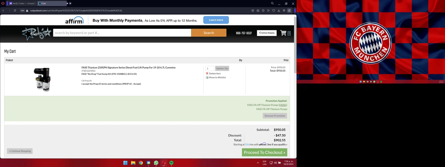Delete Item with red X
Image resolution: width=445 pixels, height=167 pixels.
click(213, 74)
